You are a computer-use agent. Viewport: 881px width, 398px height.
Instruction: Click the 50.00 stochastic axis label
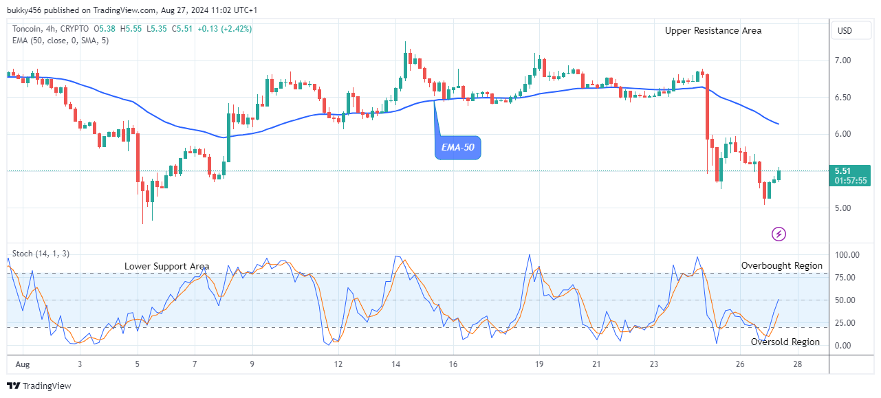tap(844, 300)
